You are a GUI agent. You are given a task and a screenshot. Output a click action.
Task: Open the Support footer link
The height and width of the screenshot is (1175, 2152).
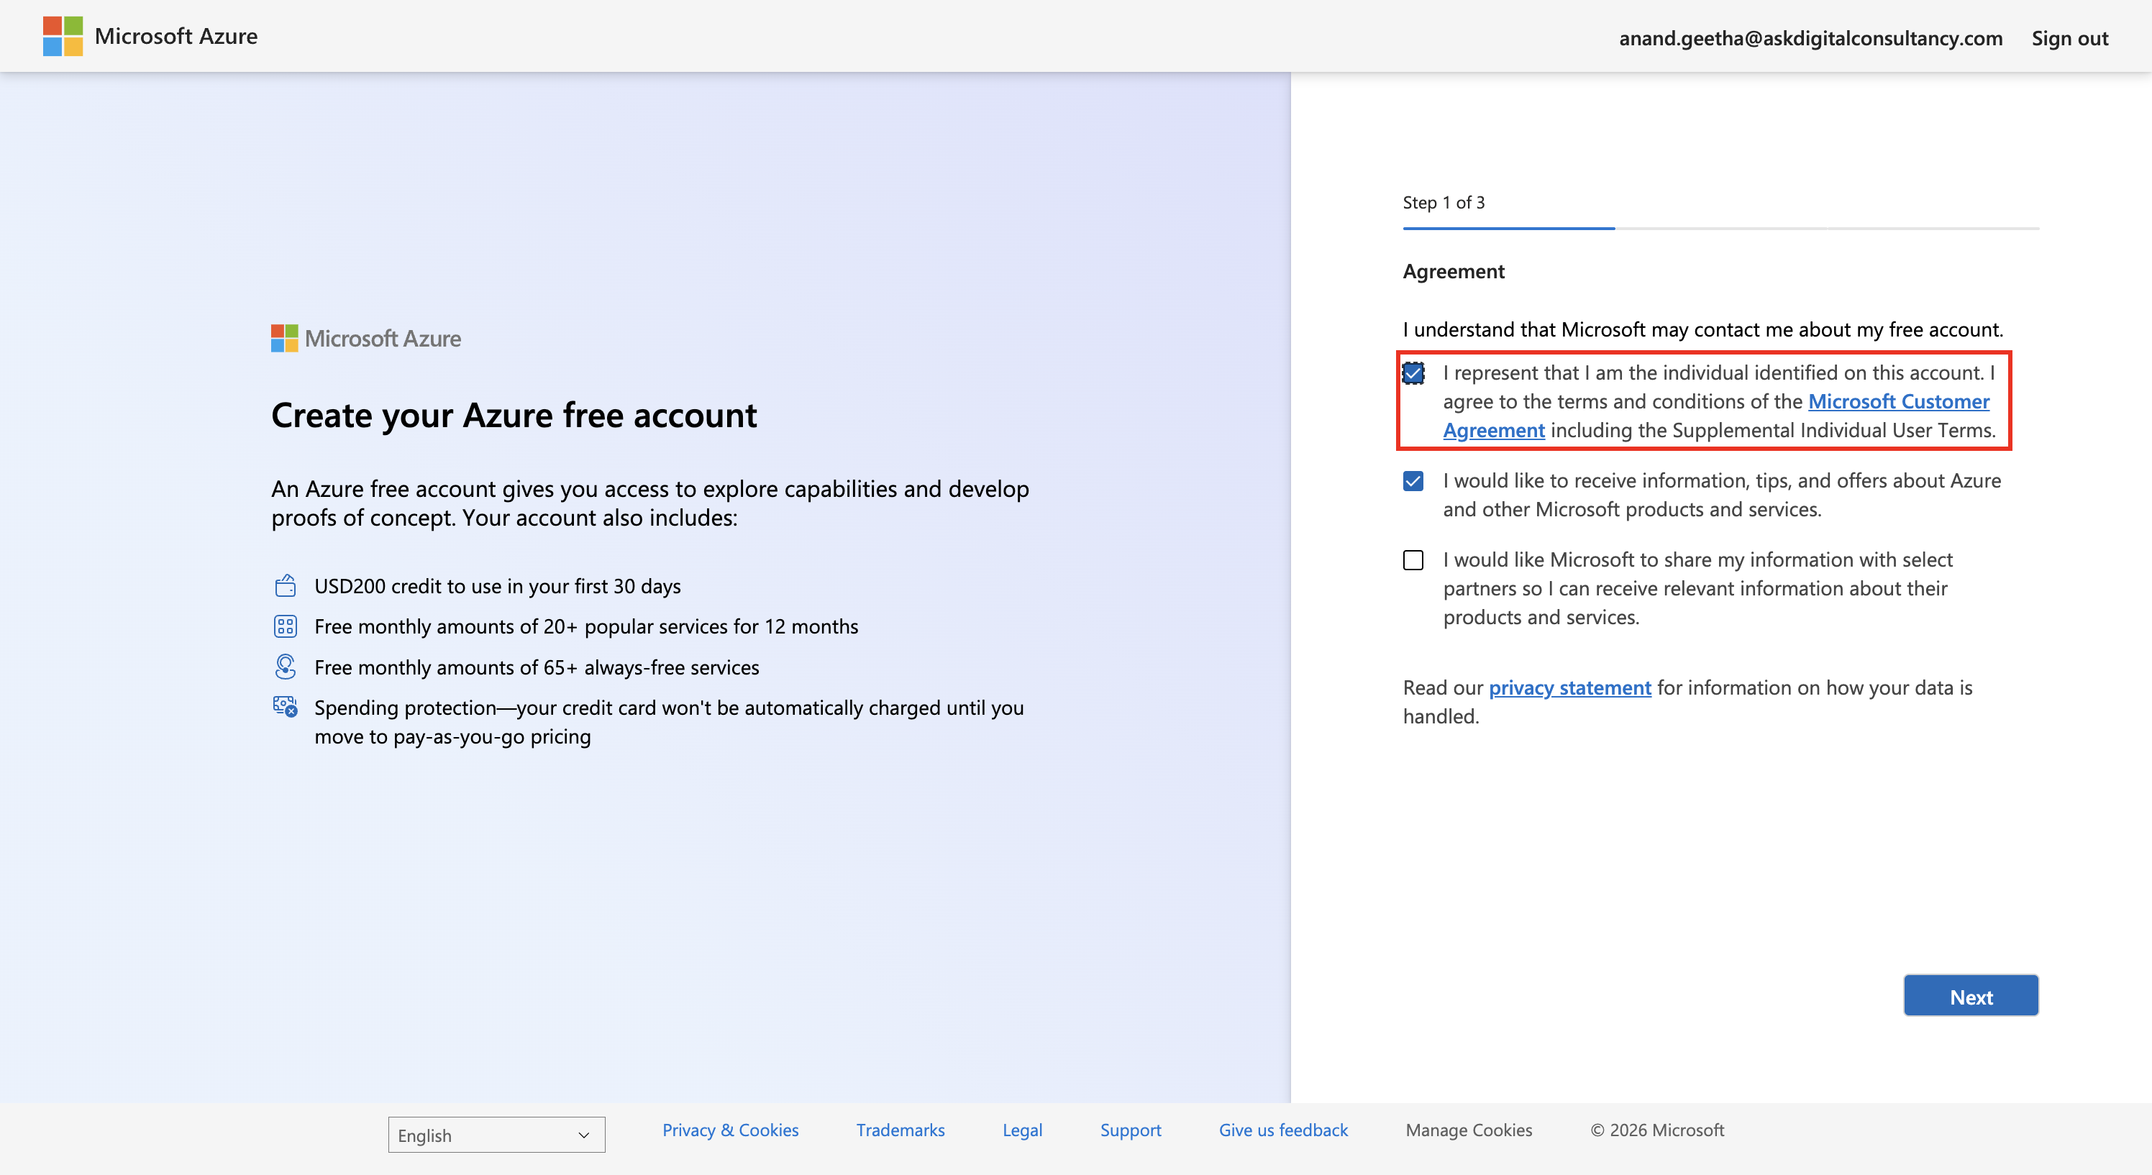click(1130, 1130)
